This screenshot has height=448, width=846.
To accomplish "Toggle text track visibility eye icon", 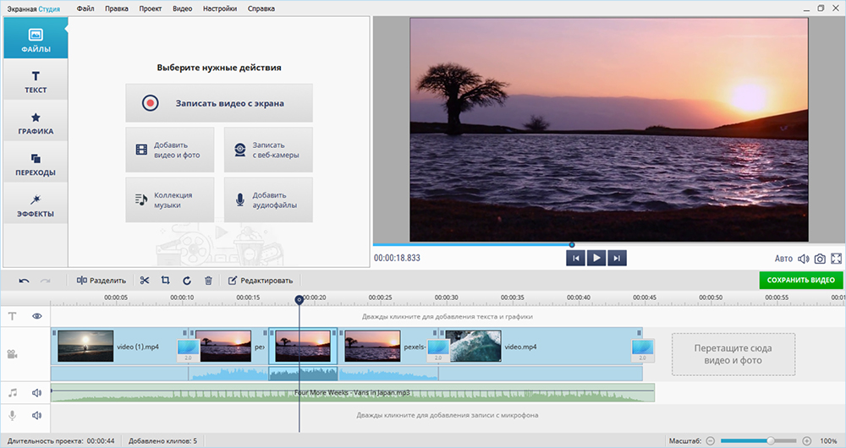I will coord(37,316).
